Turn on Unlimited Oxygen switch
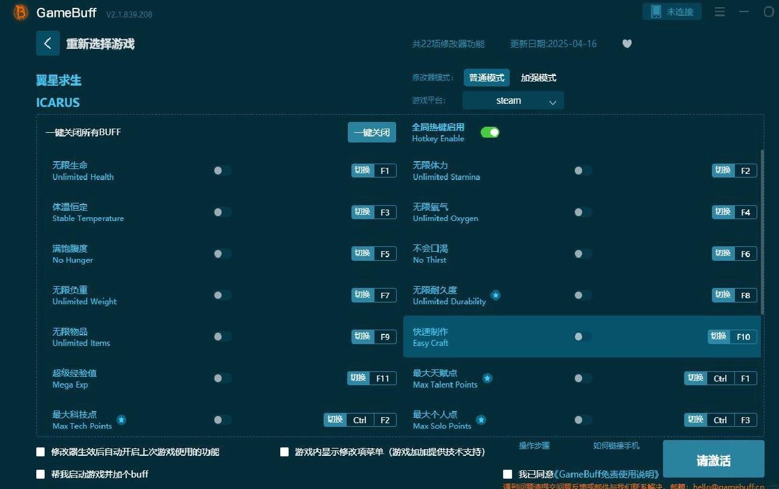The image size is (779, 489). pos(583,212)
